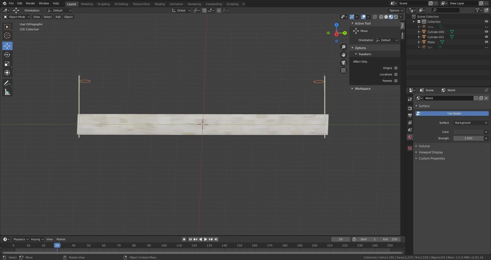The width and height of the screenshot is (491, 260).
Task: Collapse the Active Tool panel
Action: tap(362, 23)
